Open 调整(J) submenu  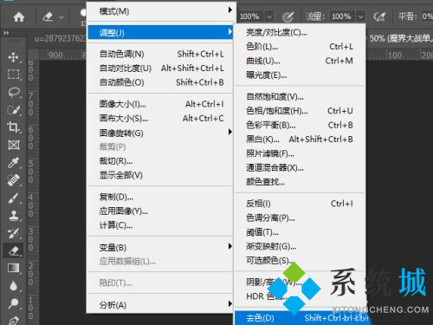pos(161,32)
